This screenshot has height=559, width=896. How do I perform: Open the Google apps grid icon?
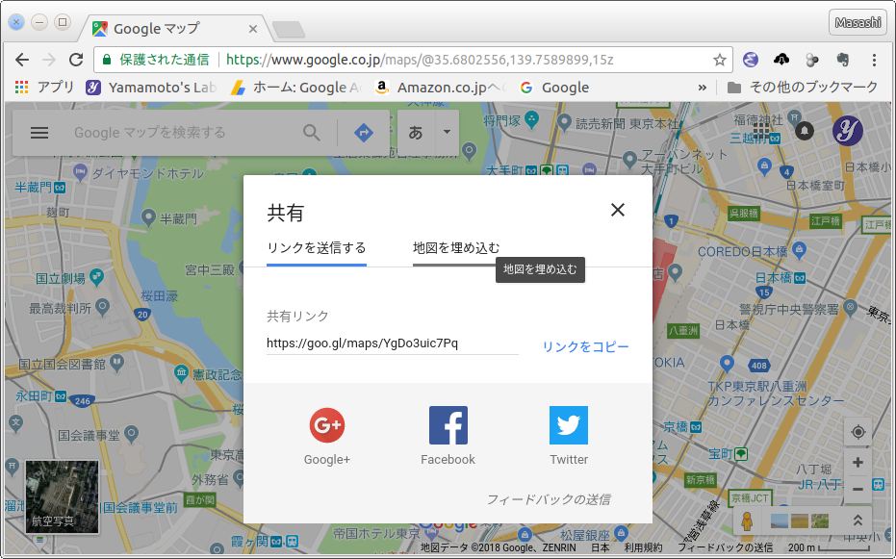761,131
